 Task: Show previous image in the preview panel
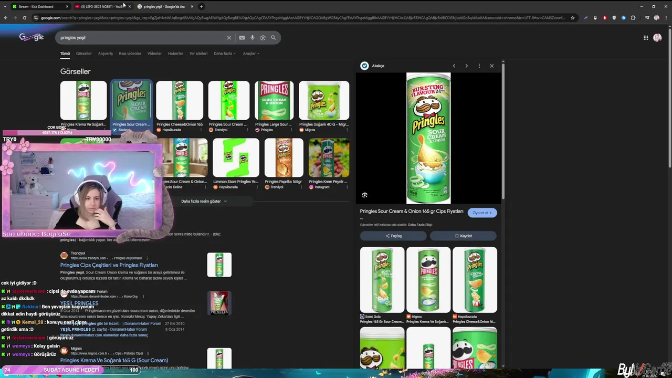point(454,66)
